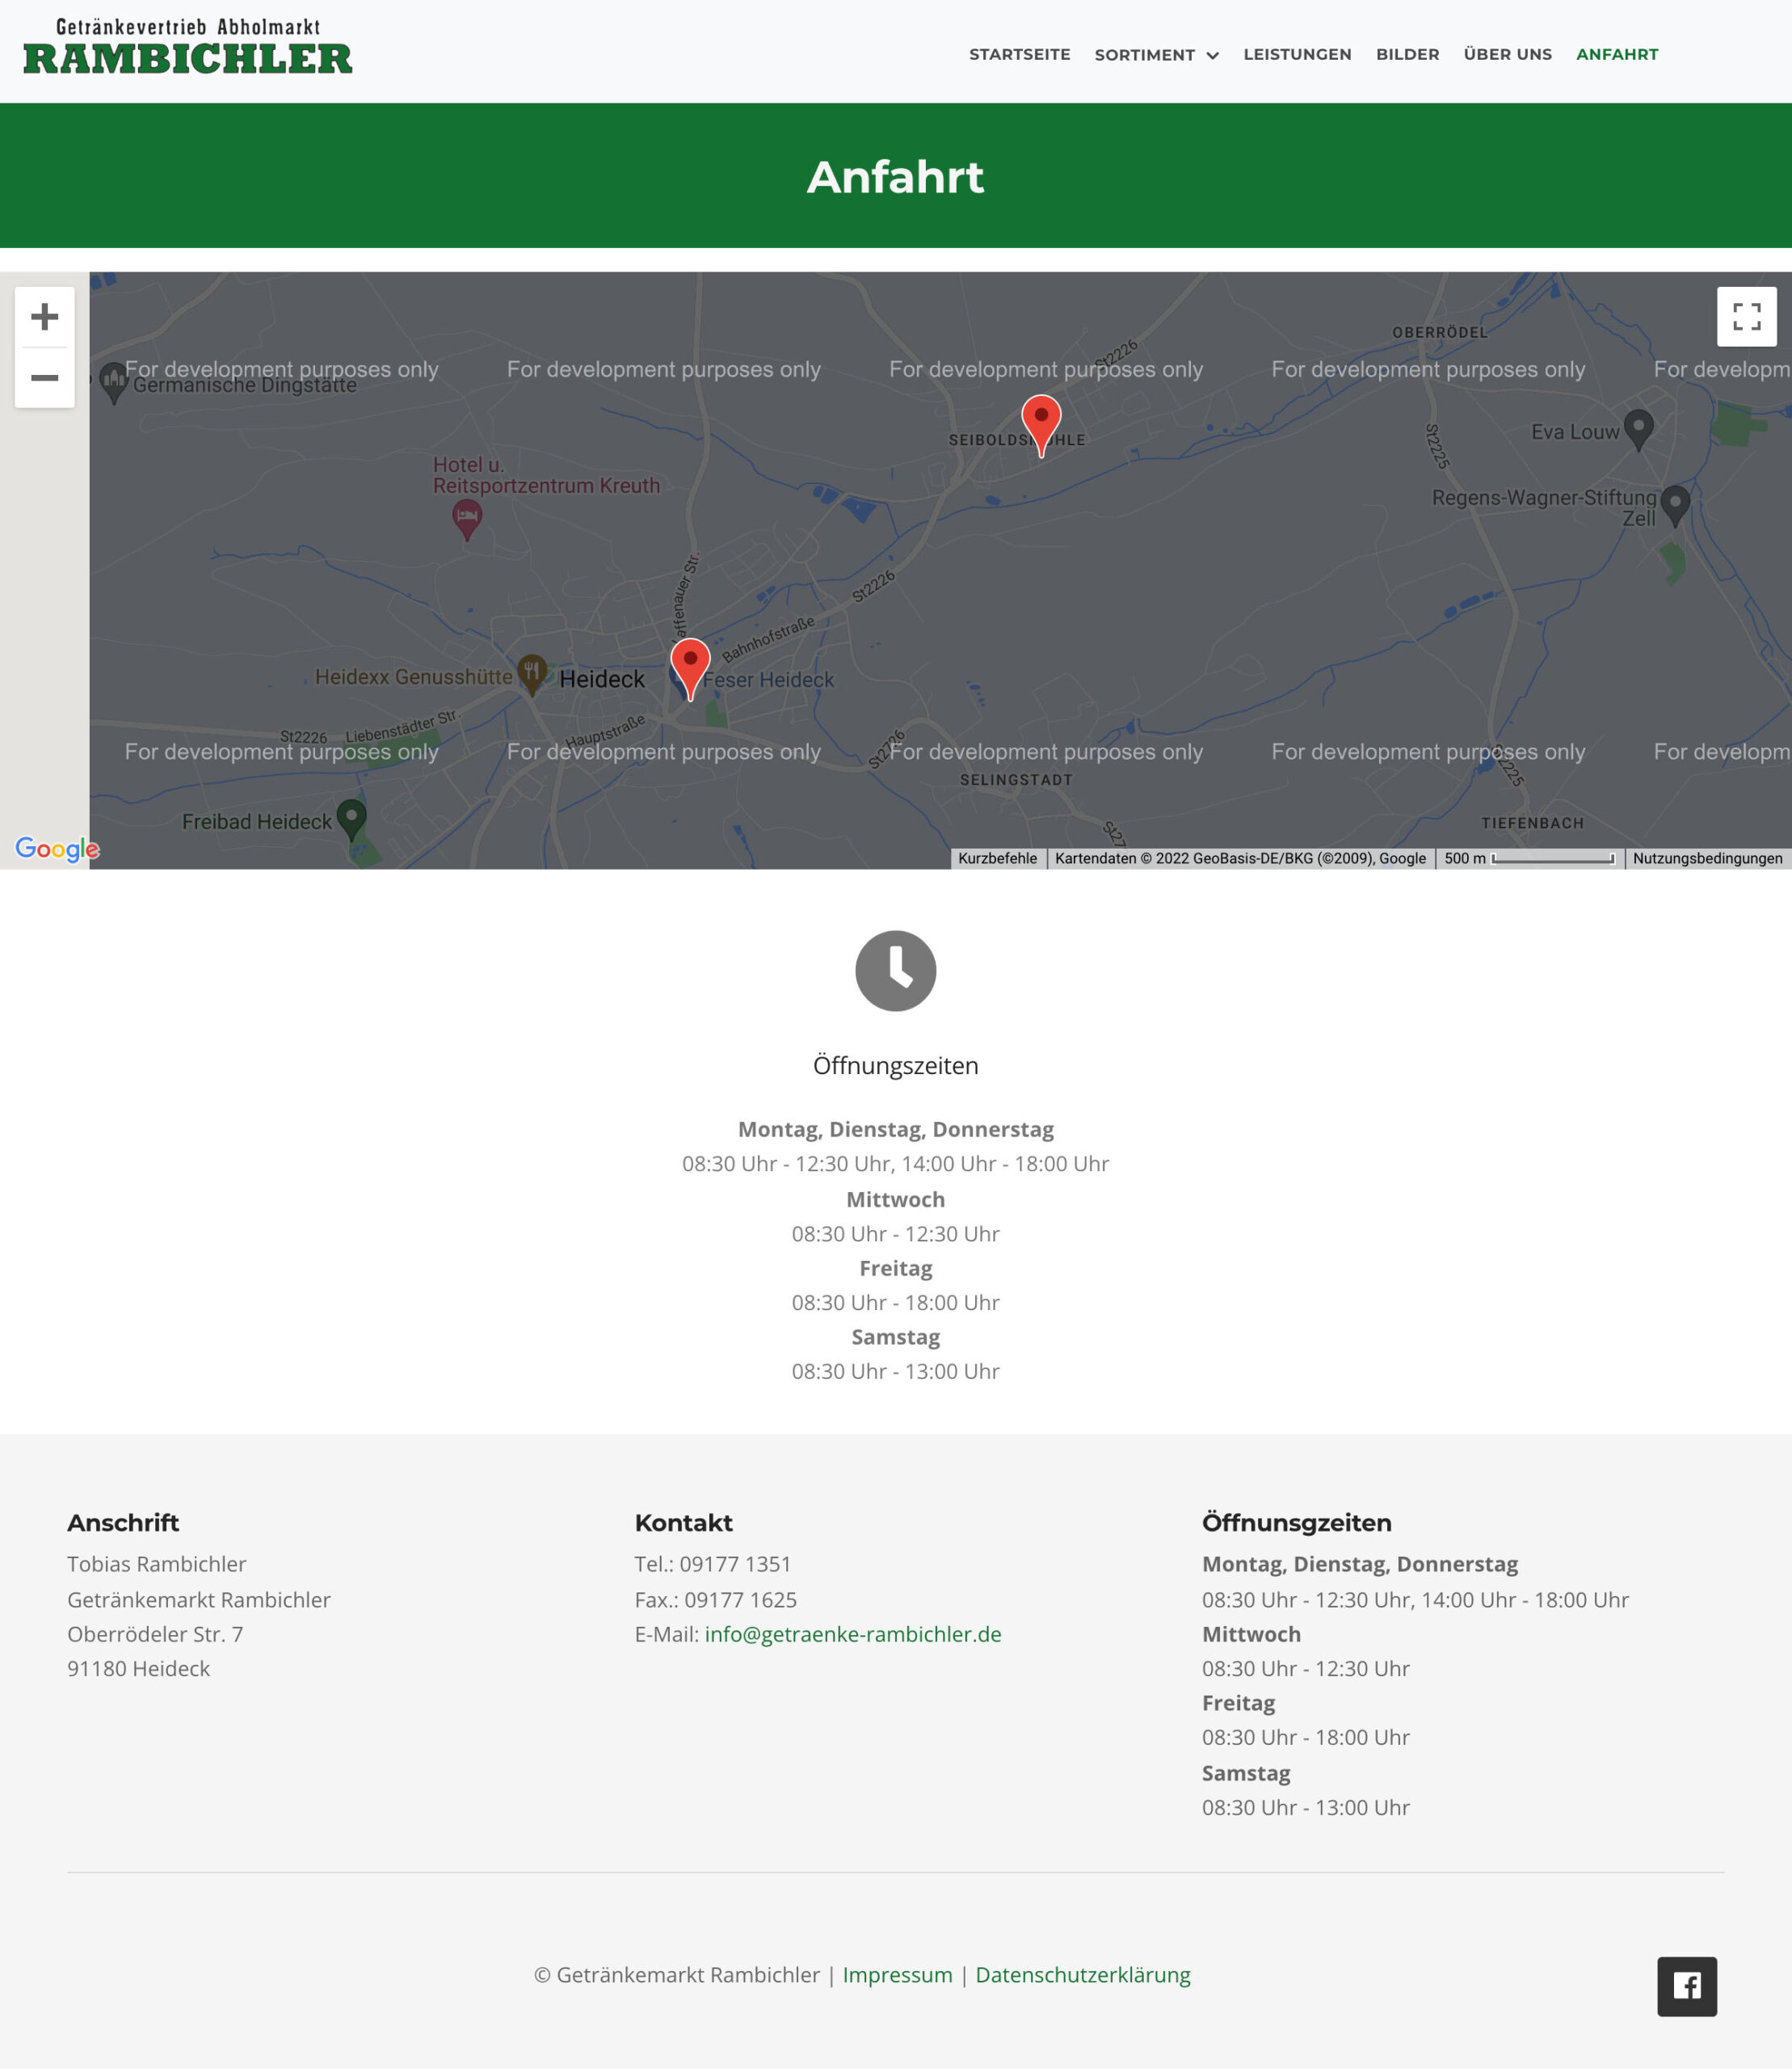Select the Freibad Heideck map pin
The height and width of the screenshot is (2069, 1792).
pyautogui.click(x=351, y=820)
